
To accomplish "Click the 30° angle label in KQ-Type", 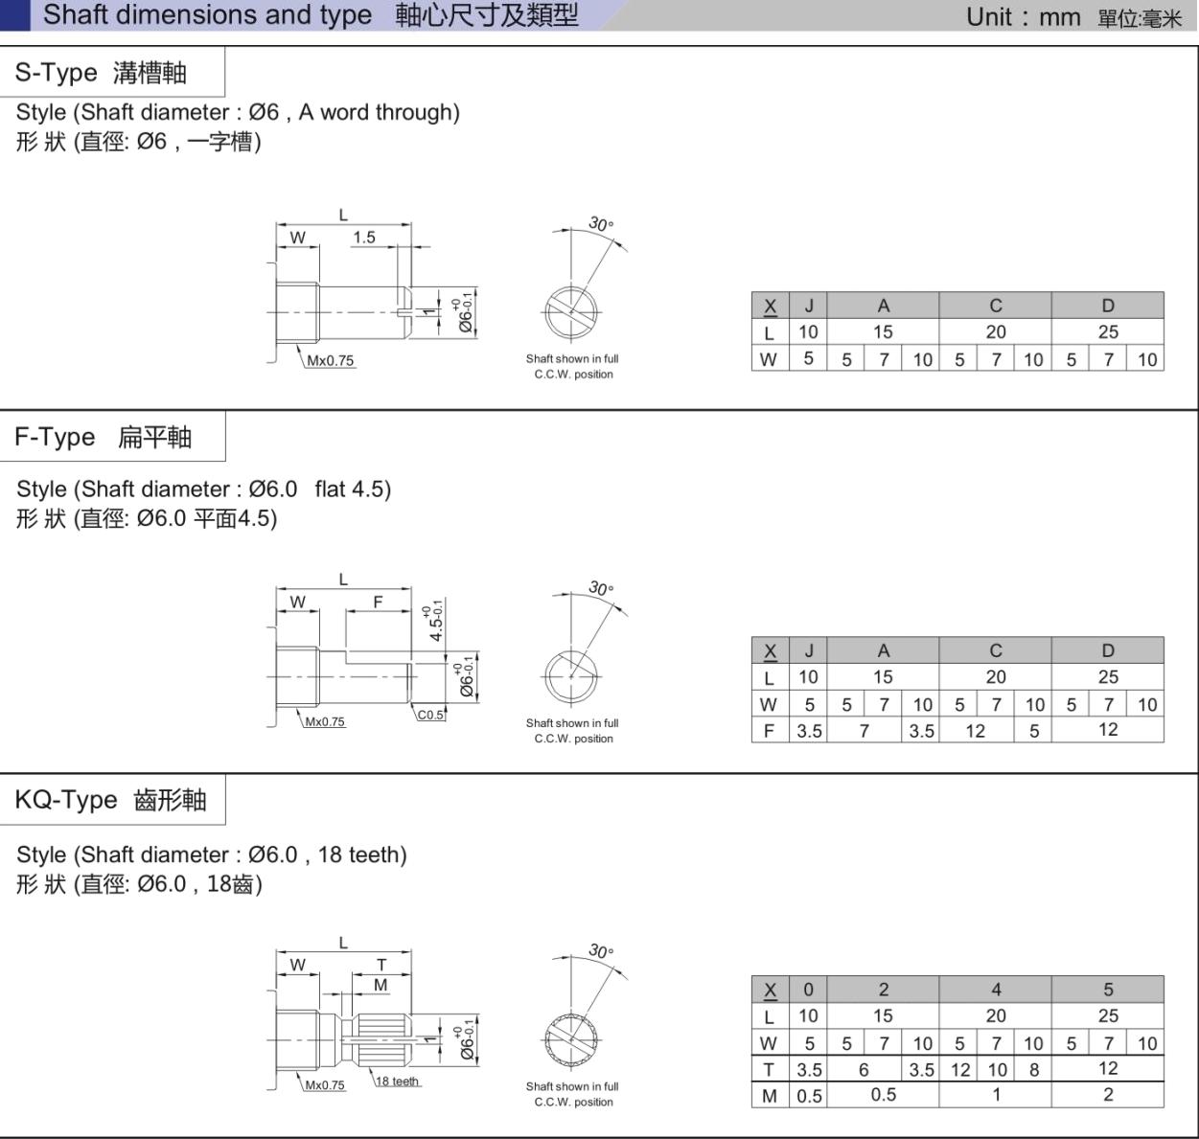I will click(600, 950).
